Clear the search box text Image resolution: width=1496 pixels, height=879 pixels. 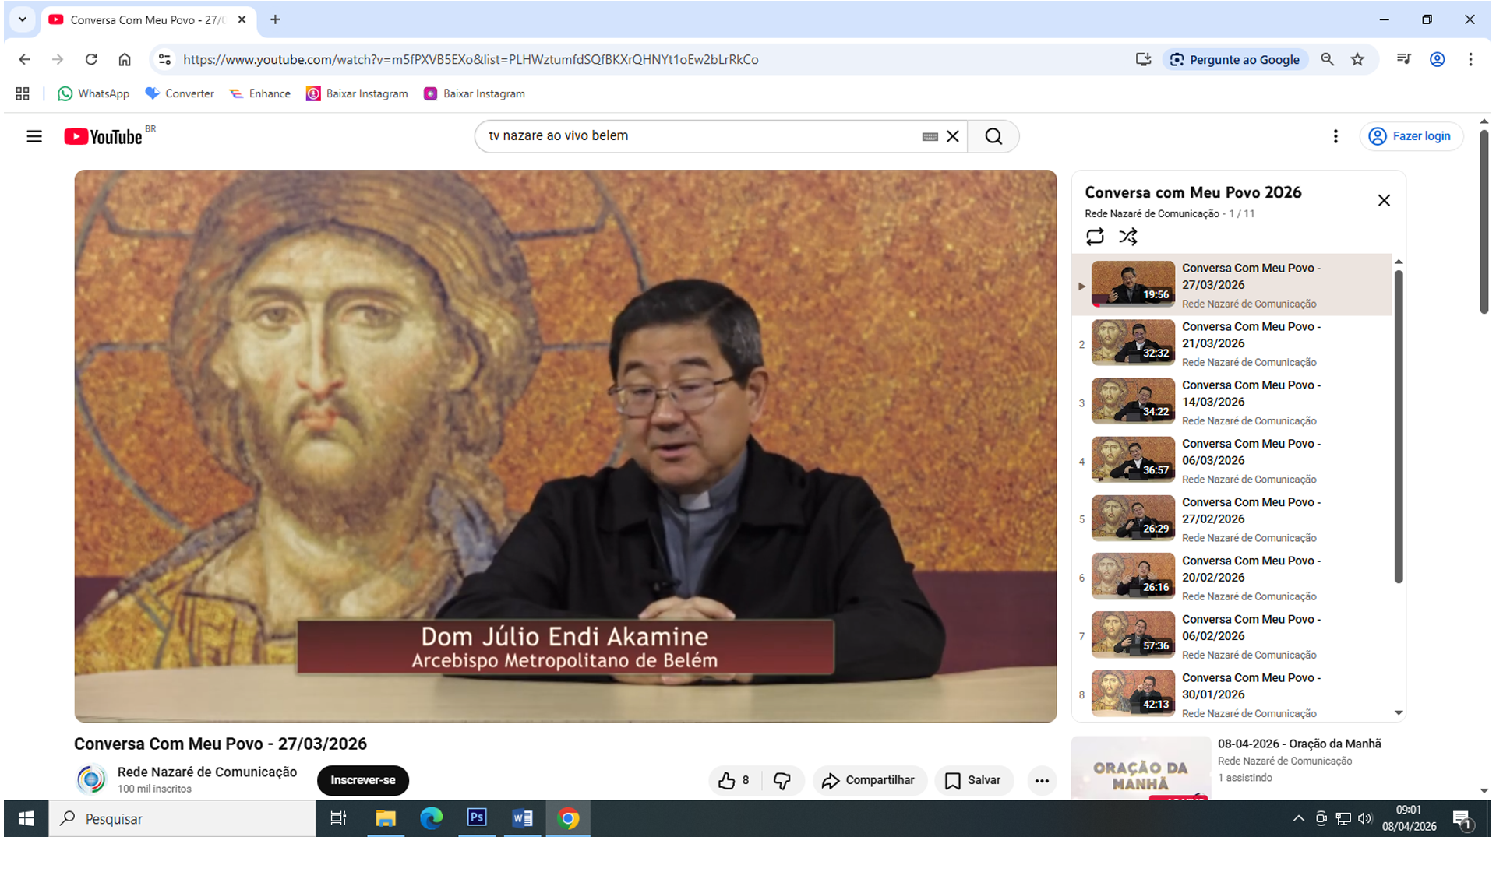click(952, 136)
